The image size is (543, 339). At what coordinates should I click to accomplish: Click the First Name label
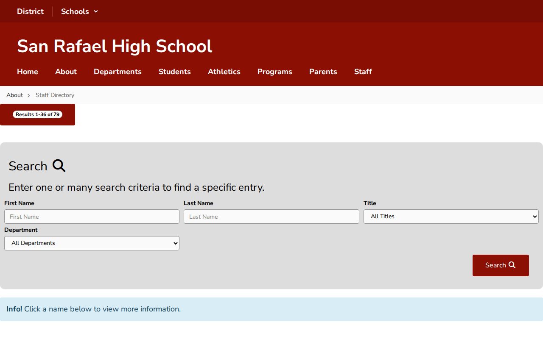tap(19, 203)
